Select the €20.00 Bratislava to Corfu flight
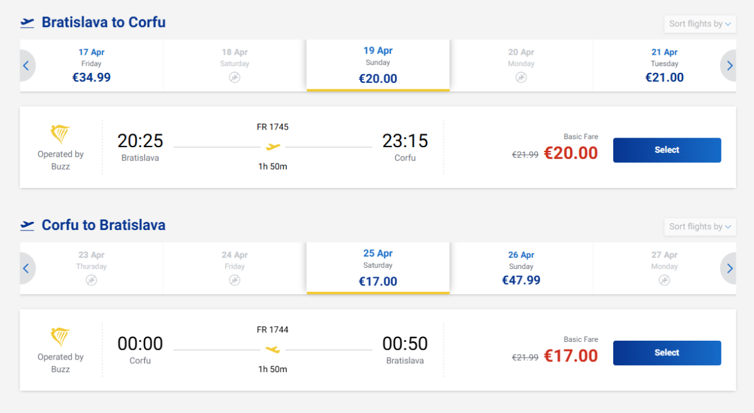The width and height of the screenshot is (754, 413). [x=667, y=150]
